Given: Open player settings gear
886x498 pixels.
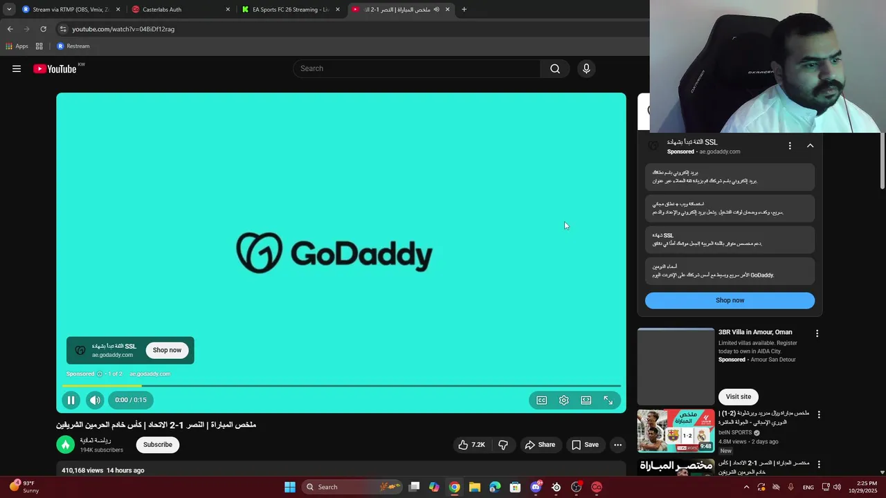Looking at the screenshot, I should click(x=564, y=400).
